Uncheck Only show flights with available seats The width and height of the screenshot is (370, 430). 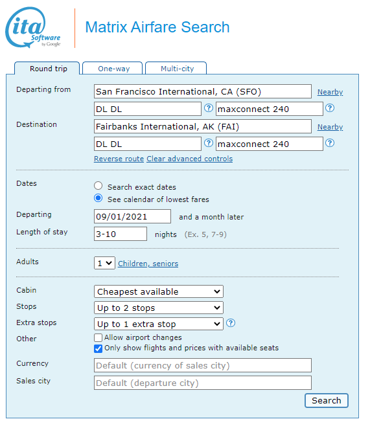98,348
